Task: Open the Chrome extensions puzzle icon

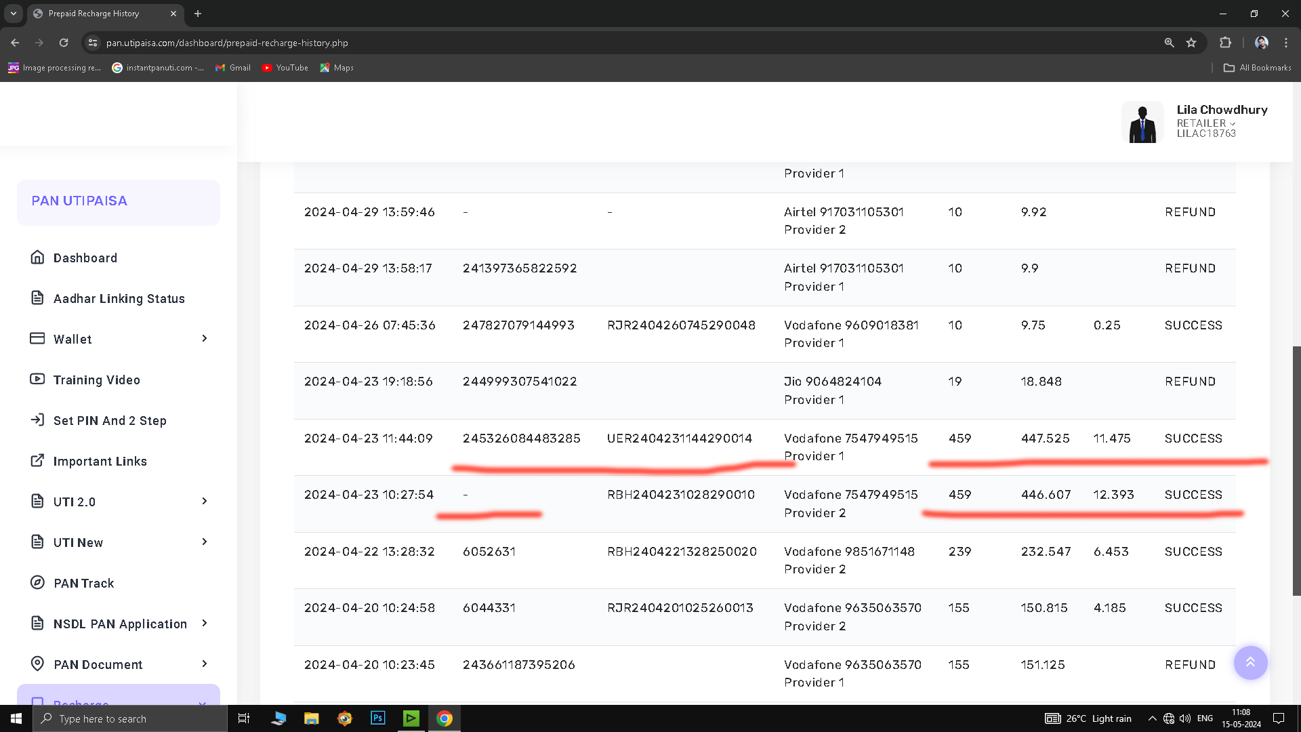Action: click(1225, 43)
